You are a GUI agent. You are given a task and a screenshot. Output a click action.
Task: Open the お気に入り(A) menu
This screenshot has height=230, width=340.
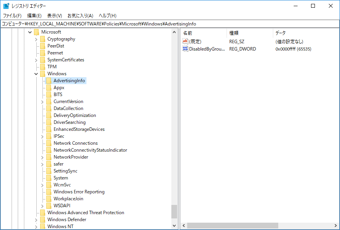[80, 16]
